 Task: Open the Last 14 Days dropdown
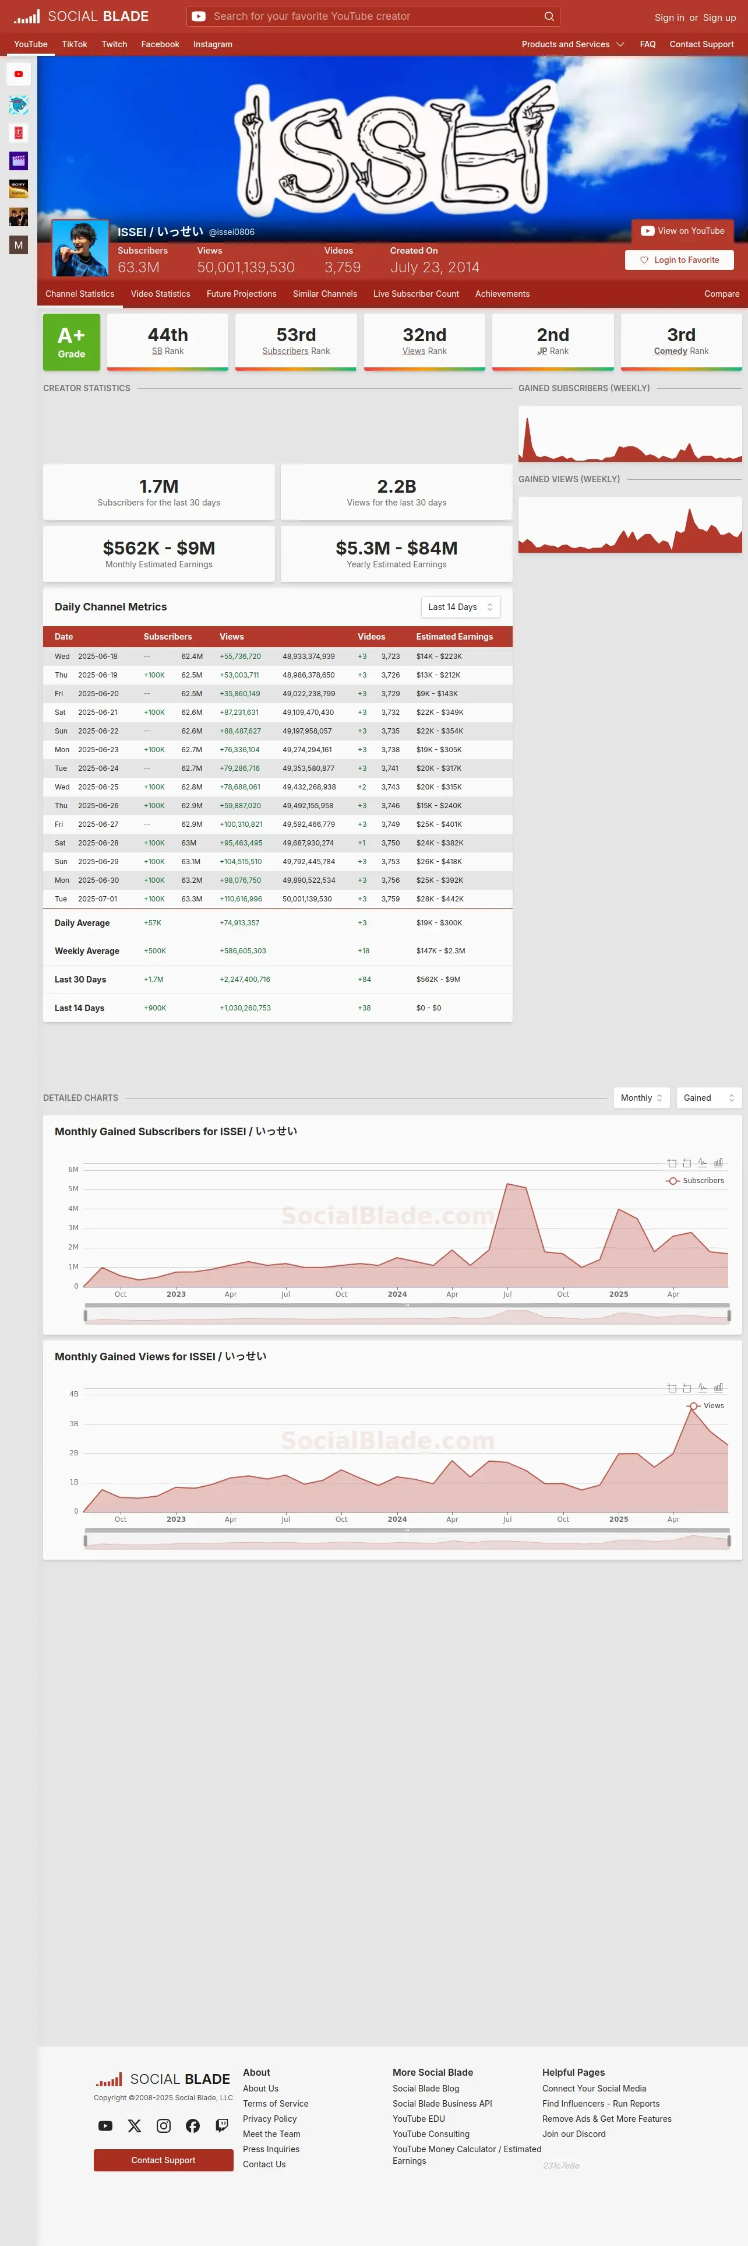pyautogui.click(x=461, y=607)
